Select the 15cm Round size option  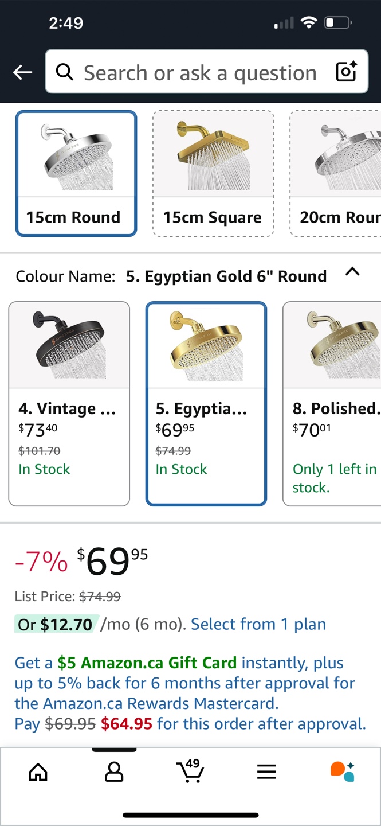[76, 173]
